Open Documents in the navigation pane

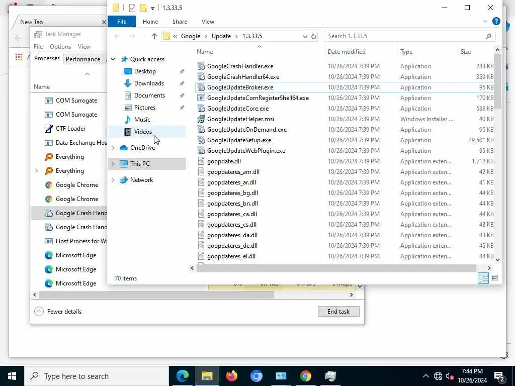pyautogui.click(x=149, y=95)
